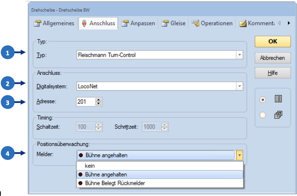Collapse the Melder dropdown via yellow arrow
The height and width of the screenshot is (196, 297).
pyautogui.click(x=239, y=155)
